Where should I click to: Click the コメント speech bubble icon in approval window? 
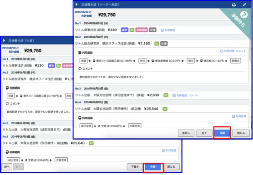click(80, 69)
